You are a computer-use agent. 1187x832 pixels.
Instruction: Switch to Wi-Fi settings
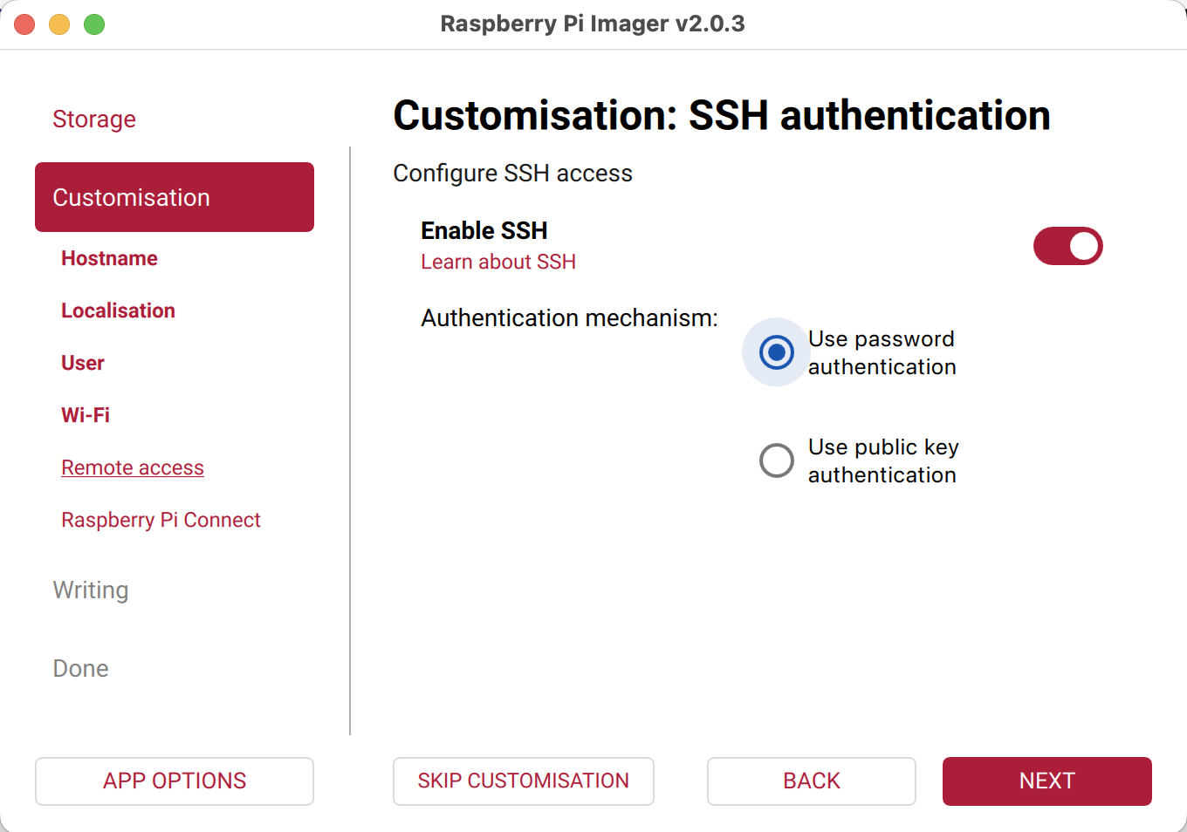click(86, 415)
